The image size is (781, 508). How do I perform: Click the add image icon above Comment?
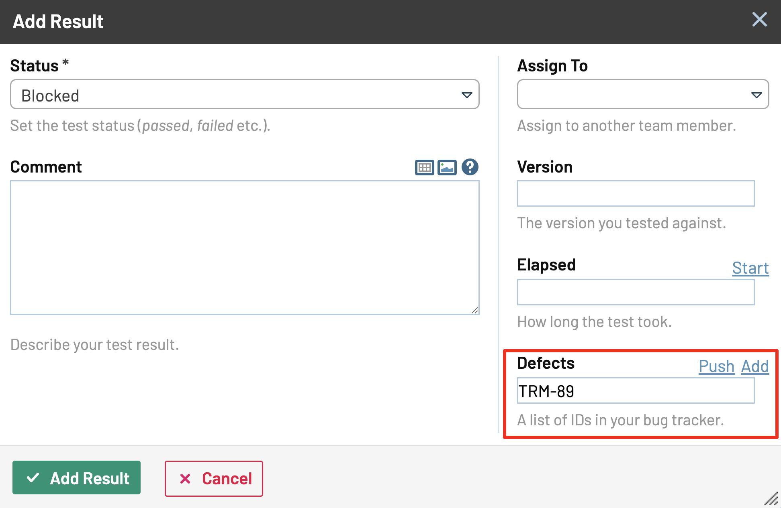(x=447, y=167)
